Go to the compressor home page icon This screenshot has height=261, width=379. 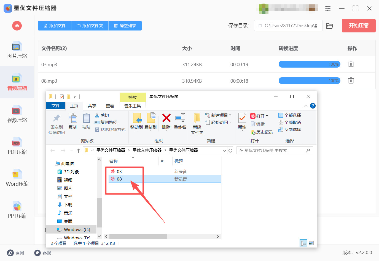pos(17,26)
